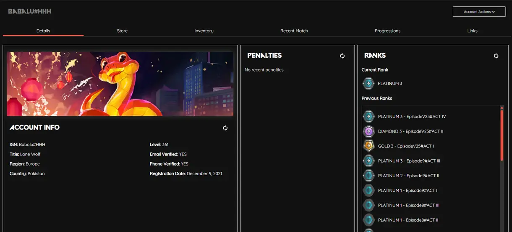Click the ACCOUNT INFO heading

coord(34,127)
